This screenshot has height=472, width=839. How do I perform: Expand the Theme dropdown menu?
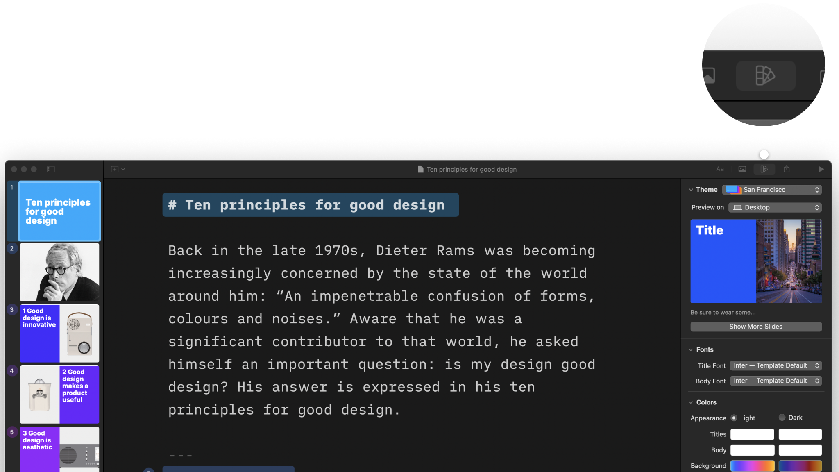pyautogui.click(x=774, y=189)
